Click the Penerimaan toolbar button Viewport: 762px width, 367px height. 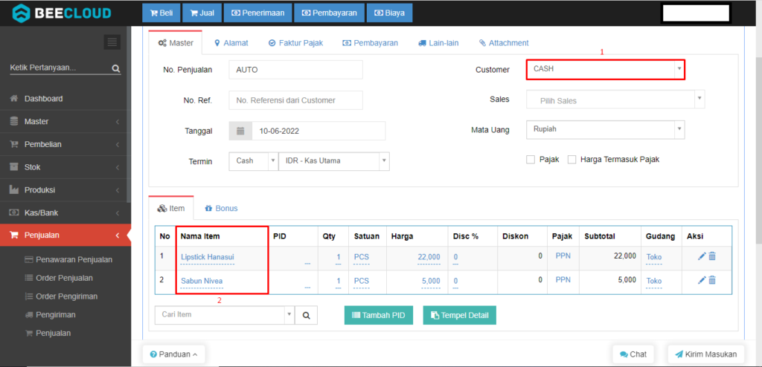coord(257,13)
